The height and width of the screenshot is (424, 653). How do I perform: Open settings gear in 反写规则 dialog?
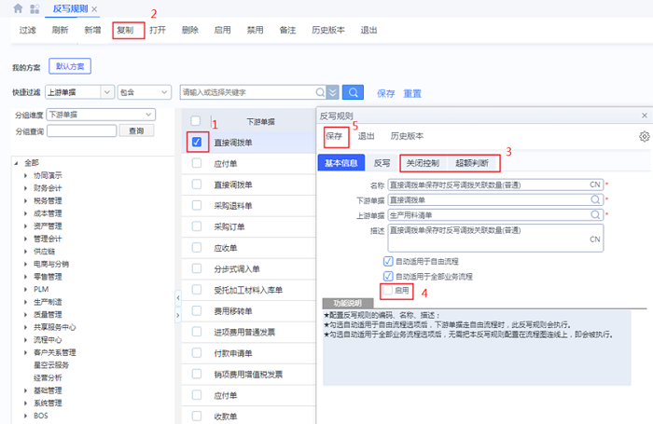[644, 136]
